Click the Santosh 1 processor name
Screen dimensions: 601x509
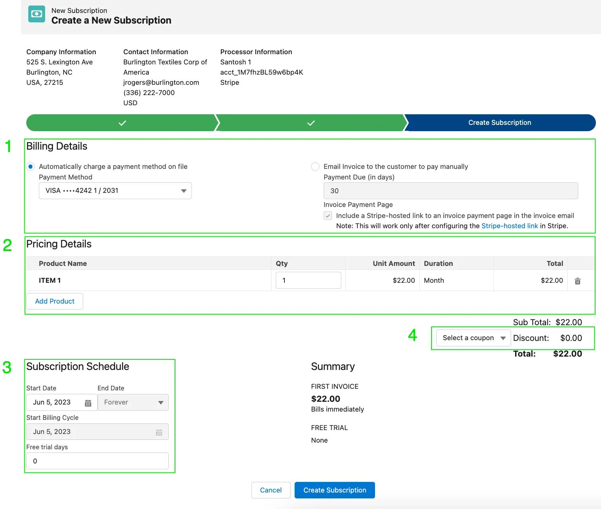236,62
